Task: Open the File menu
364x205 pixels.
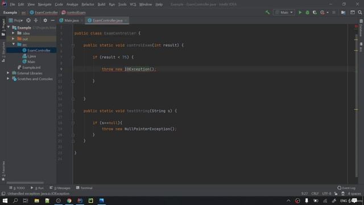Action: (x=13, y=5)
